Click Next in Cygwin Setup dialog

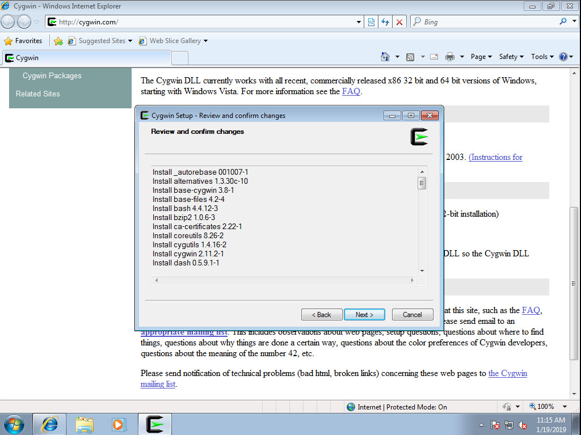point(364,315)
